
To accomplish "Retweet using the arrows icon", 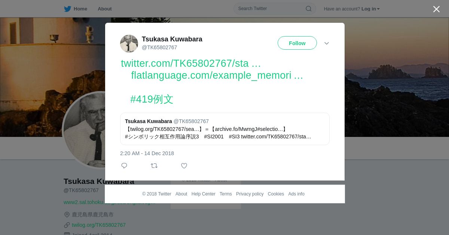I will [x=154, y=166].
